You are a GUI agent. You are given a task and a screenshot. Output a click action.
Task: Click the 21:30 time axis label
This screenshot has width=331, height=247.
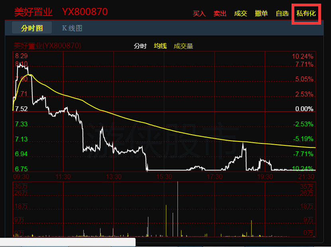pyautogui.click(x=307, y=176)
